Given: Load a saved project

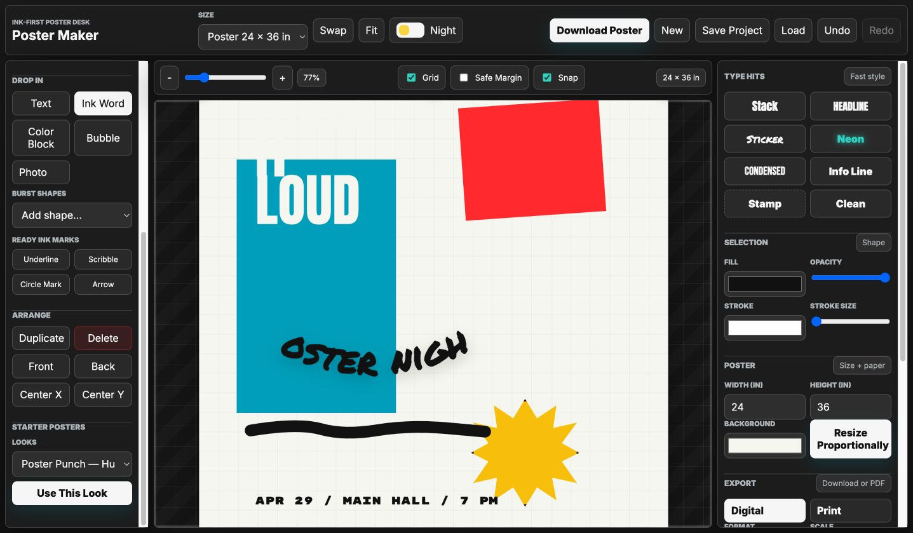Looking at the screenshot, I should [x=793, y=30].
